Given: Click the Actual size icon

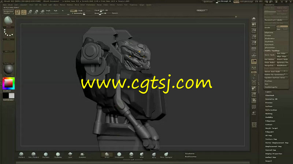Looking at the screenshot, I should tap(254, 37).
